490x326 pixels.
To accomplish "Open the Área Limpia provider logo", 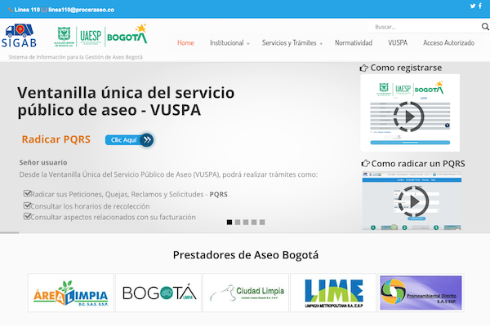I will (70, 293).
